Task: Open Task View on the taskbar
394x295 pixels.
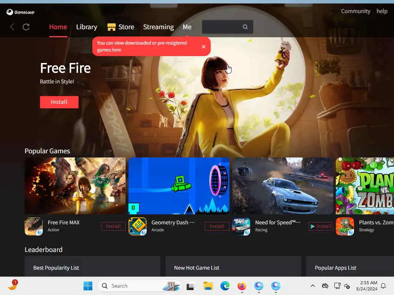Action: coord(190,286)
